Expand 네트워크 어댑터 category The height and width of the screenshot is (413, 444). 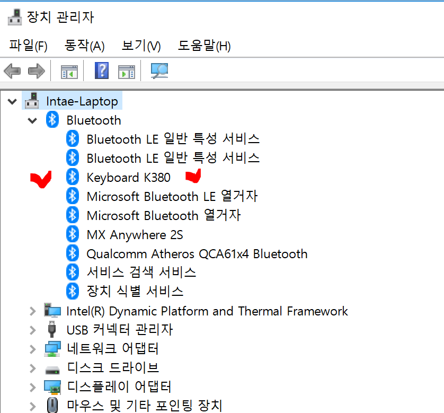33,349
